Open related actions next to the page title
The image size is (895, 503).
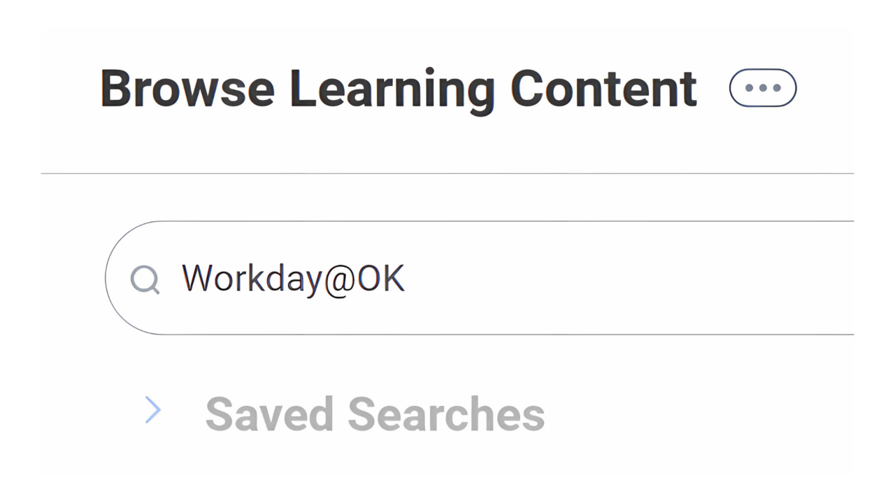(x=762, y=87)
